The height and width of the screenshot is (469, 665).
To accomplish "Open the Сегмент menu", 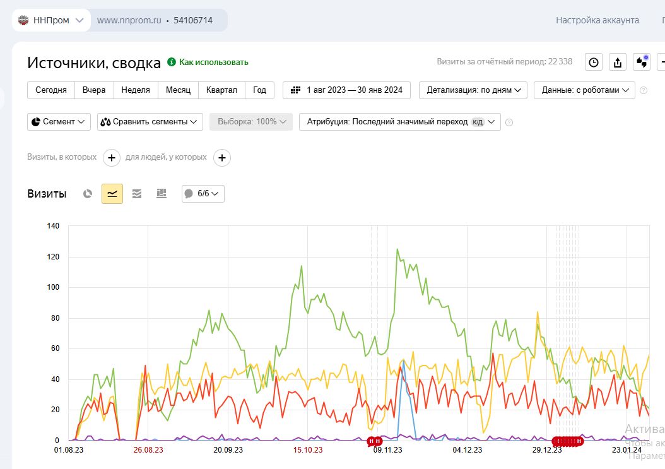I will click(59, 122).
